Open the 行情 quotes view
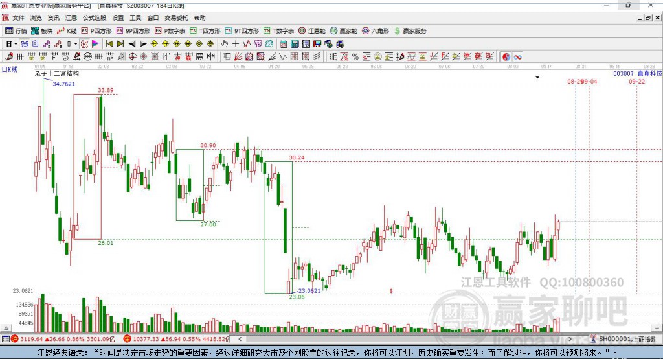Image resolution: width=663 pixels, height=359 pixels. [16, 31]
